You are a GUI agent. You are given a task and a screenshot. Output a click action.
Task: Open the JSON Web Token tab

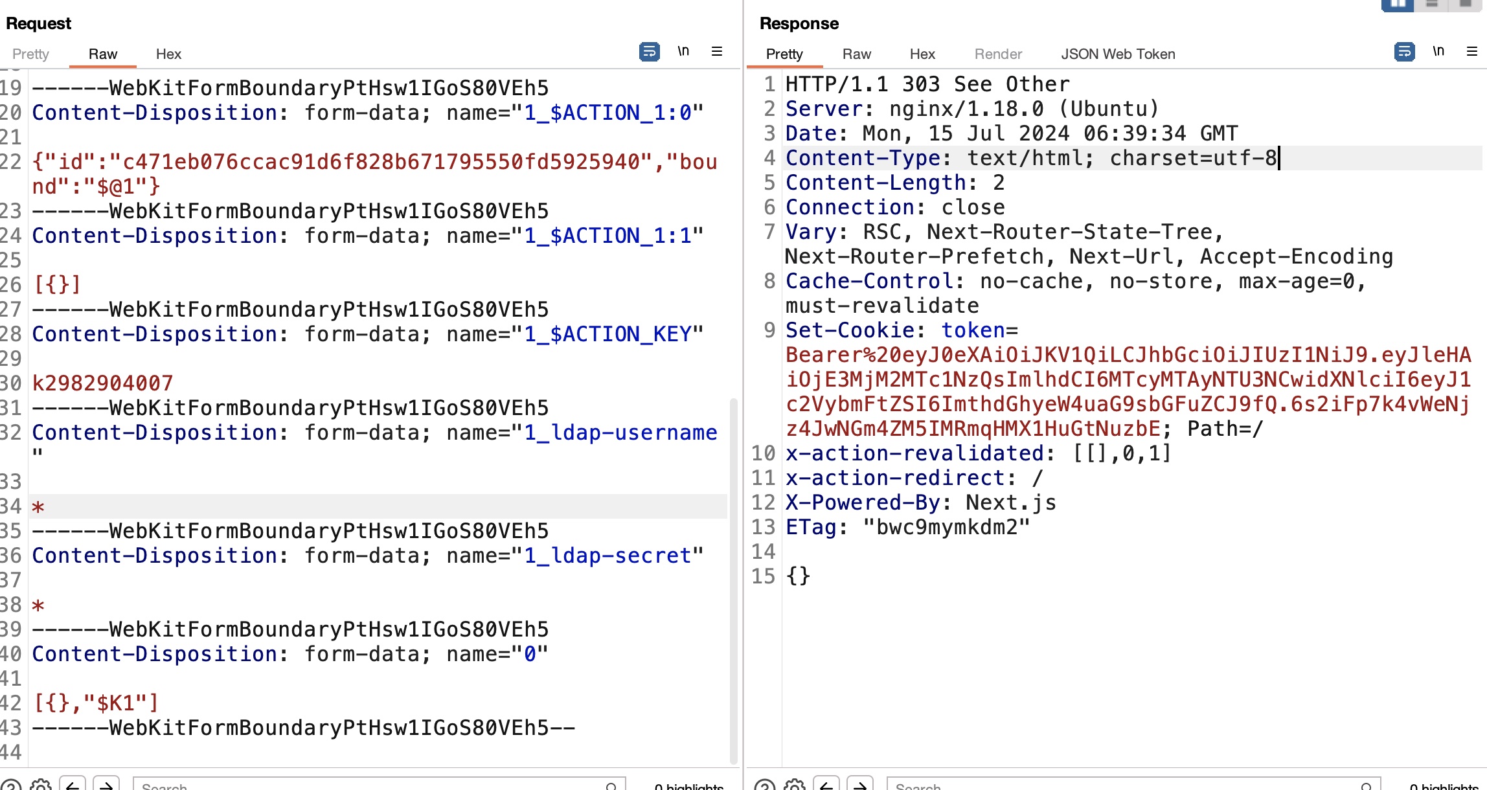pos(1118,54)
